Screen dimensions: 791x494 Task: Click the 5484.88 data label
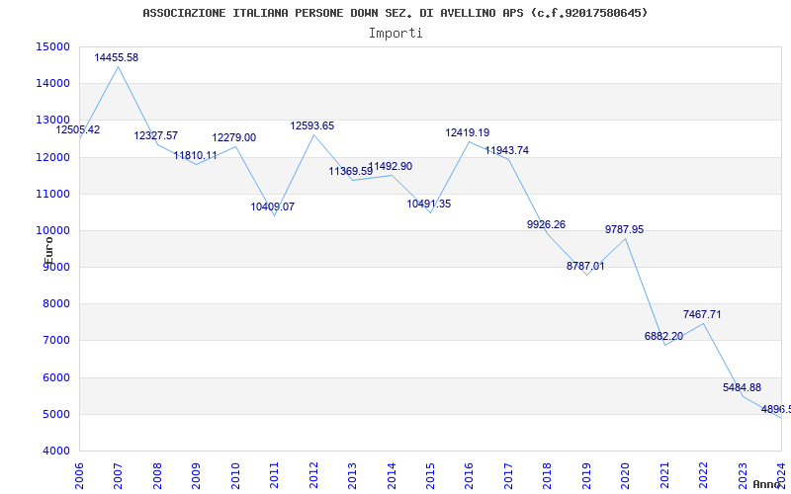click(743, 388)
